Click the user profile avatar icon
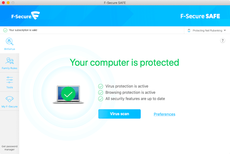The height and width of the screenshot is (154, 230). [x=189, y=30]
